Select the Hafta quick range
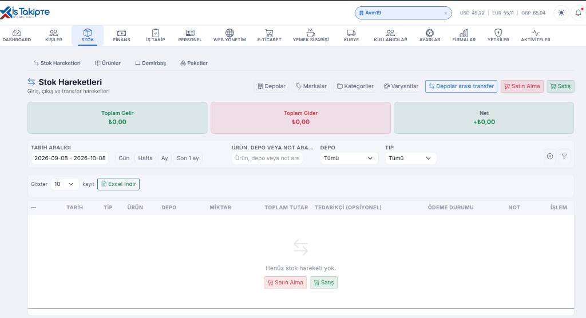The image size is (586, 318). click(145, 158)
